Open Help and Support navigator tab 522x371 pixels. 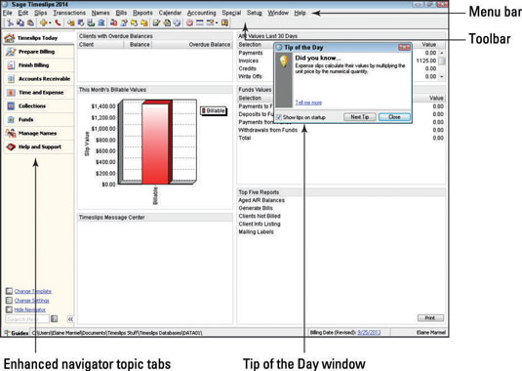click(x=39, y=146)
